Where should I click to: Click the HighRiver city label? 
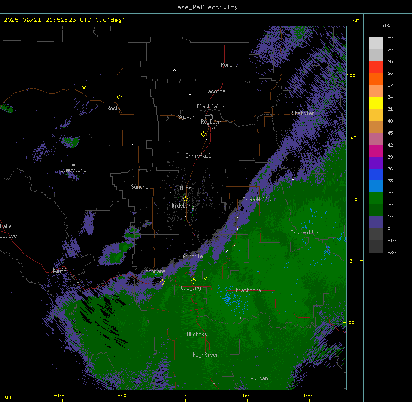(x=206, y=355)
